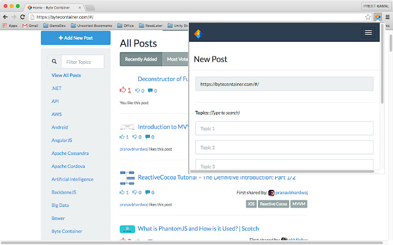Viewport: 393px width, 245px height.
Task: Switch to Recently Added tab
Action: click(x=141, y=59)
